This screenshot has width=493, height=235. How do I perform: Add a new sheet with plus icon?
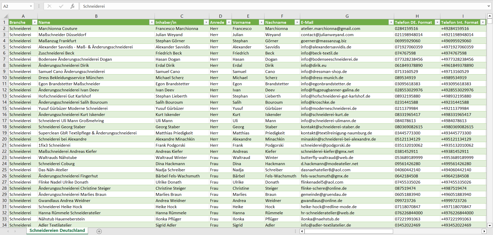click(x=99, y=231)
